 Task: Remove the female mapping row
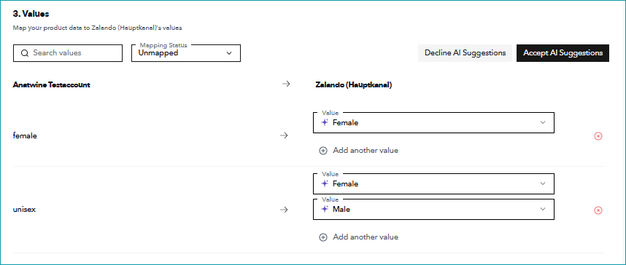(598, 136)
